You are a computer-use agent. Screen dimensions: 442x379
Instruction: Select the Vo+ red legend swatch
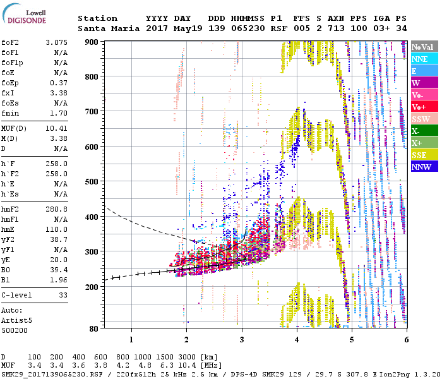[x=424, y=107]
